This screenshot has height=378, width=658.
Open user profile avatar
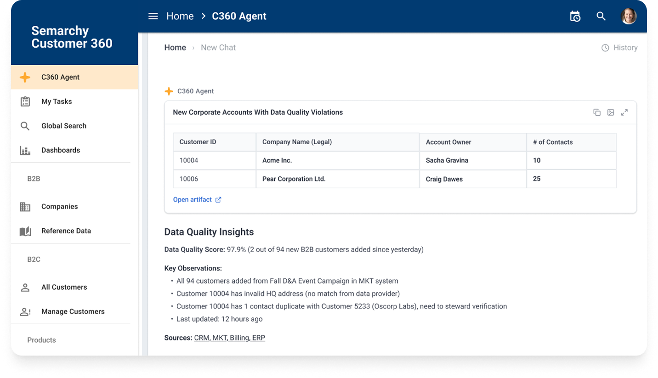tap(629, 16)
